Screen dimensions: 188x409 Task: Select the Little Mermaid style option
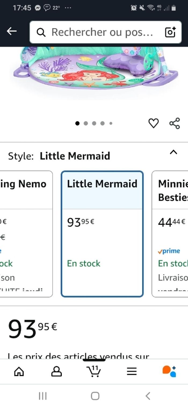pos(102,234)
